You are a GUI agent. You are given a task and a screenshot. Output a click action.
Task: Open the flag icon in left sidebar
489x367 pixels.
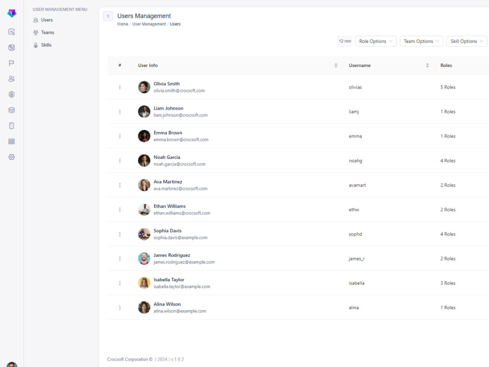(x=12, y=63)
